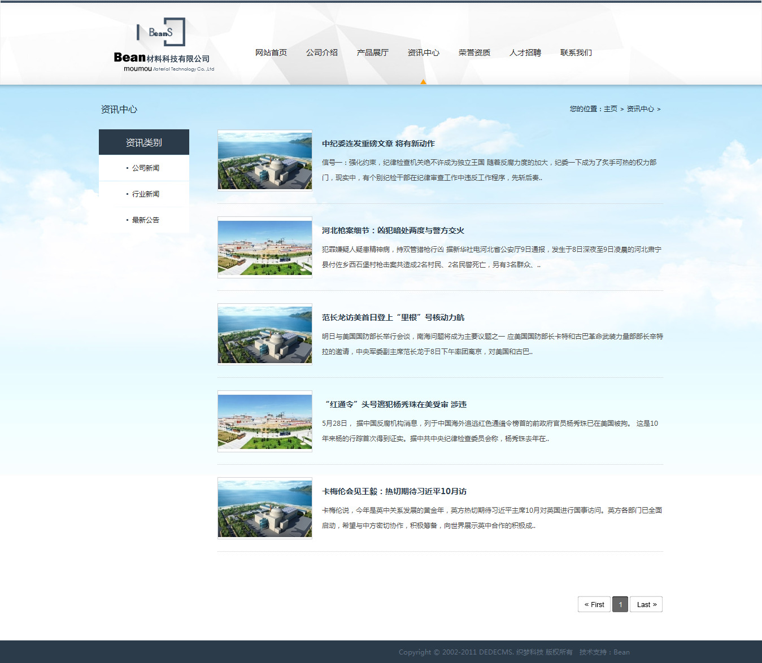
Task: Go to 公司介绍 in top navigation
Action: click(322, 53)
